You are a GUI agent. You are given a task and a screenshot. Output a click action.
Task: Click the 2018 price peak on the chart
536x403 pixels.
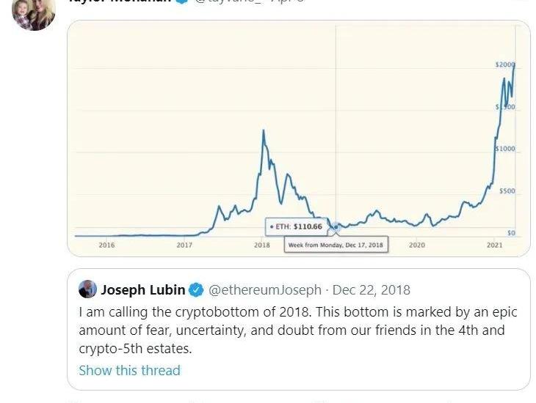point(263,131)
